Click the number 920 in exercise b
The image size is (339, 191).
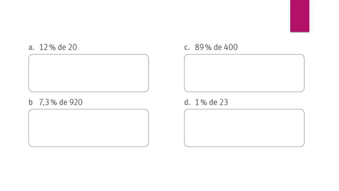(x=76, y=102)
